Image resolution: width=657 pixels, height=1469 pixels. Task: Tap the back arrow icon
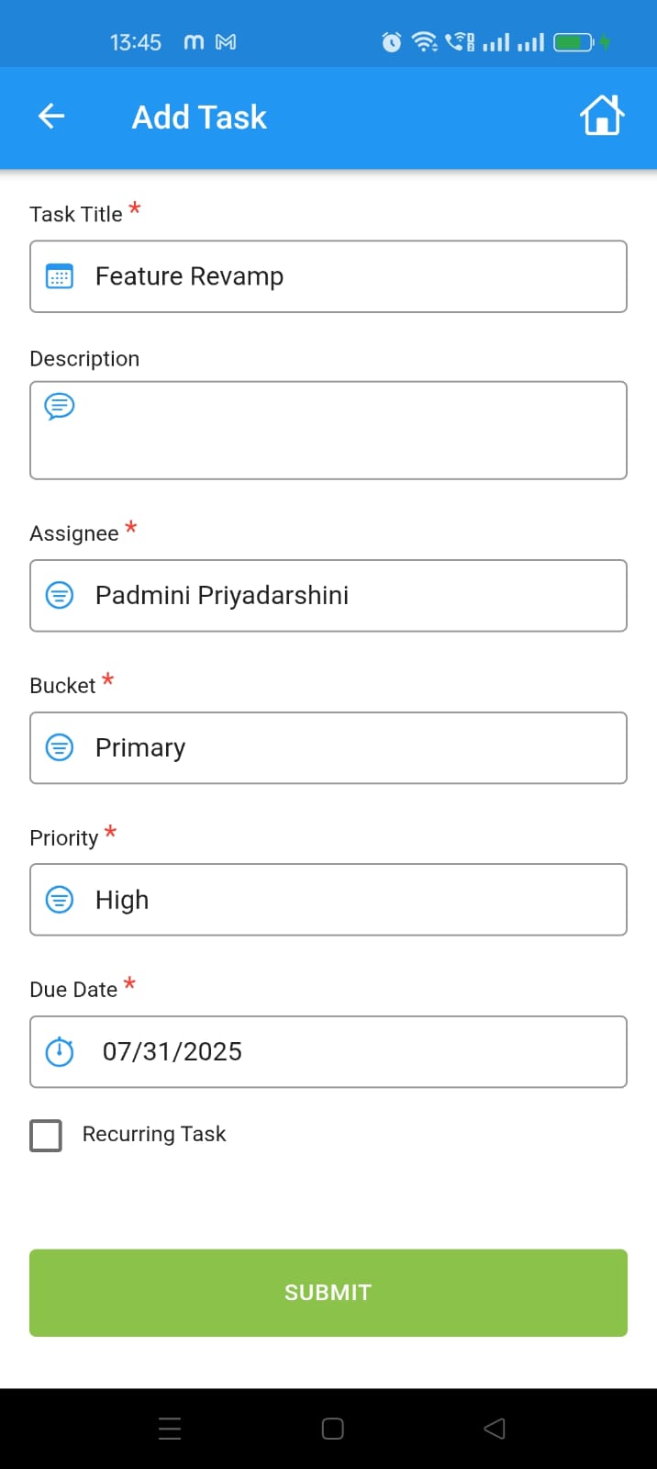click(51, 117)
